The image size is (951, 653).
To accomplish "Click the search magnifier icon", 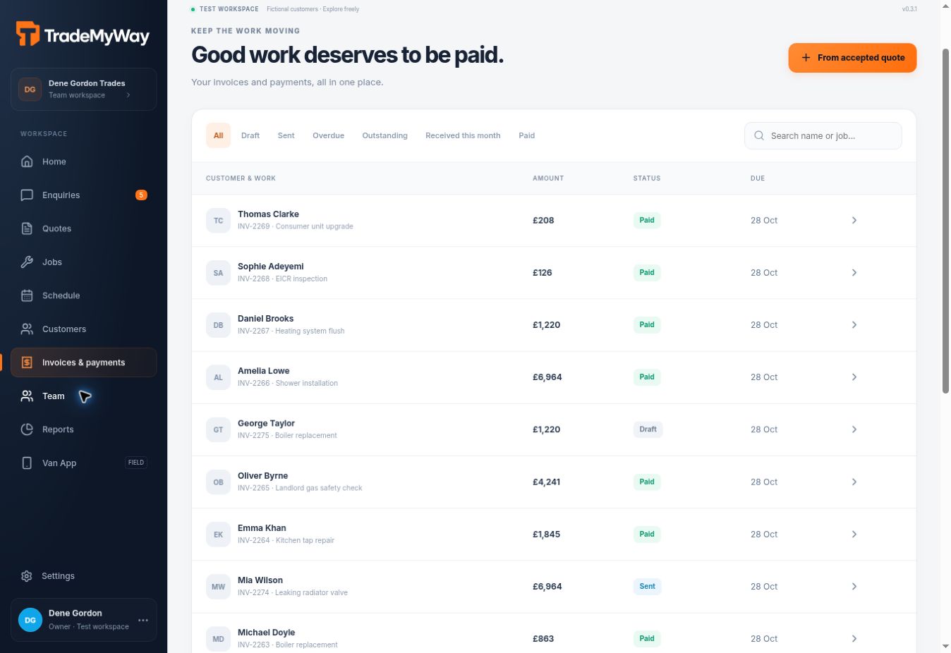I will (x=759, y=135).
